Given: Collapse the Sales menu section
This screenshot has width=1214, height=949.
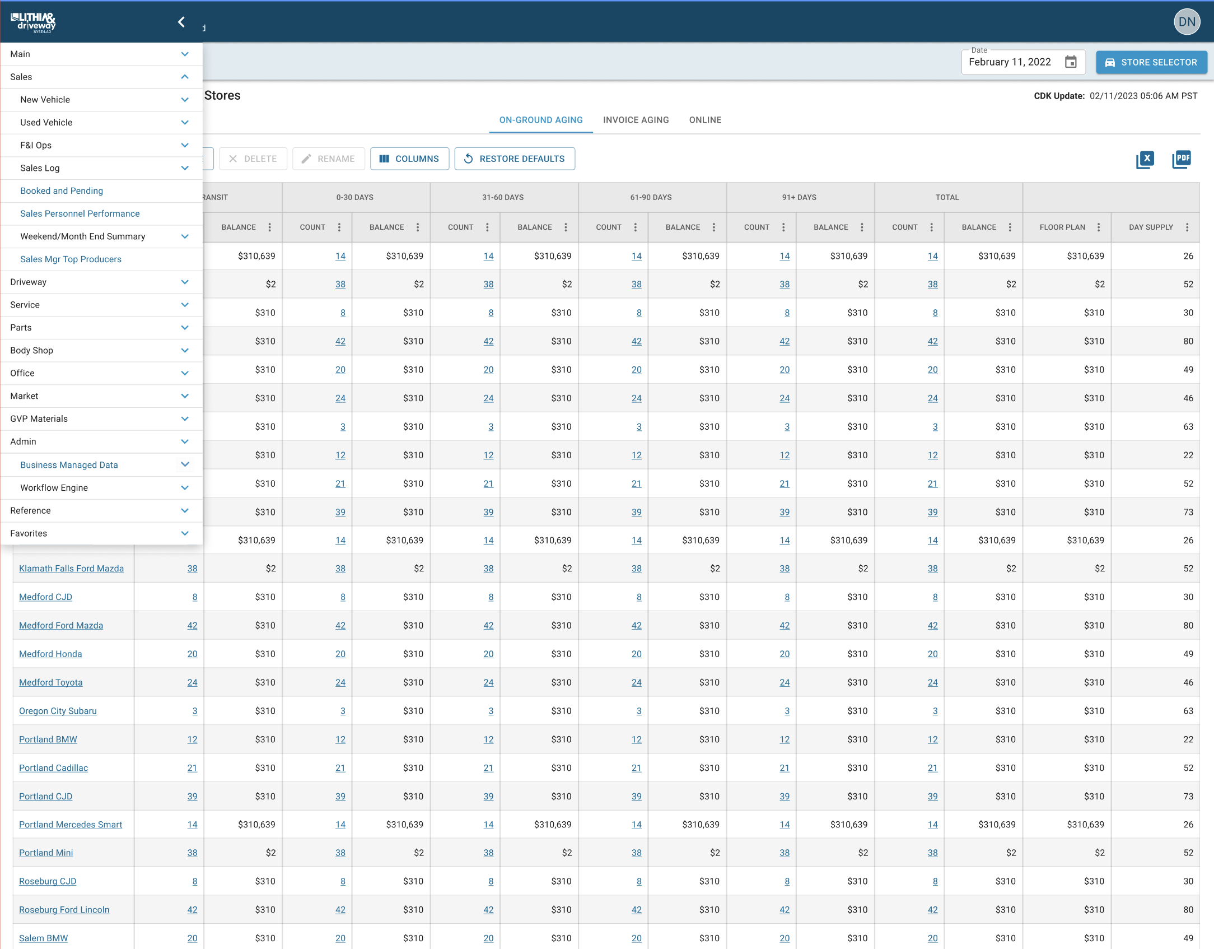Looking at the screenshot, I should tap(185, 77).
